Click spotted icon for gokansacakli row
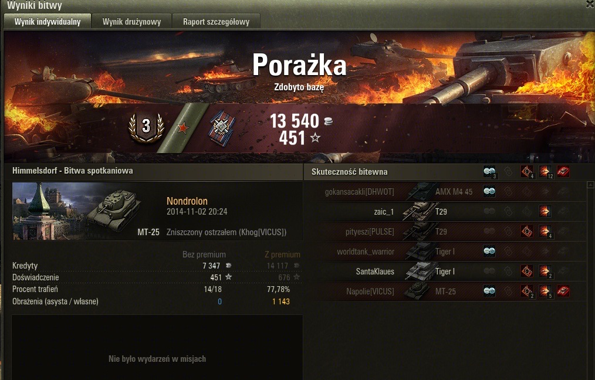 [x=489, y=192]
